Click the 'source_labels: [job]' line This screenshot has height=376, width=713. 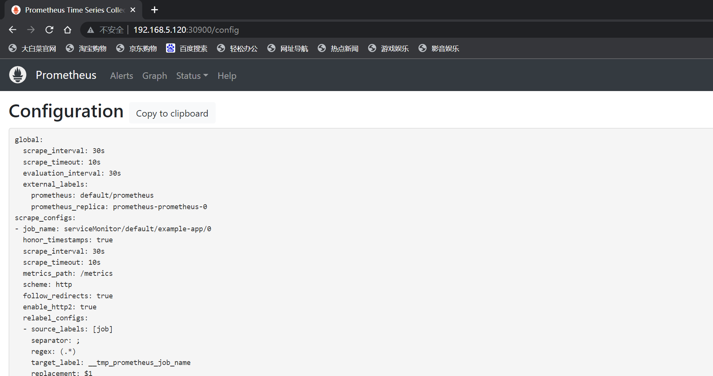(68, 329)
